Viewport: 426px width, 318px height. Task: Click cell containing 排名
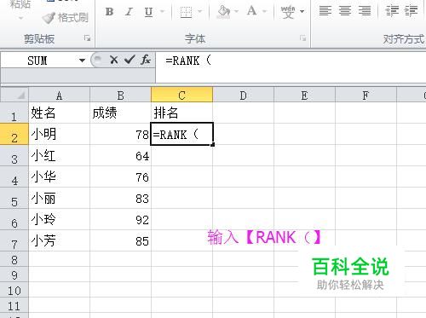coord(181,113)
